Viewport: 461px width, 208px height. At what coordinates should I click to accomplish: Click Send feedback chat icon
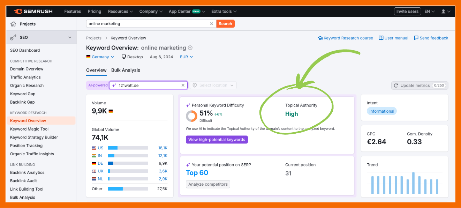click(x=416, y=38)
